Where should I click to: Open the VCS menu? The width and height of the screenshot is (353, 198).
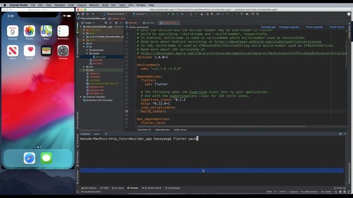(131, 5)
